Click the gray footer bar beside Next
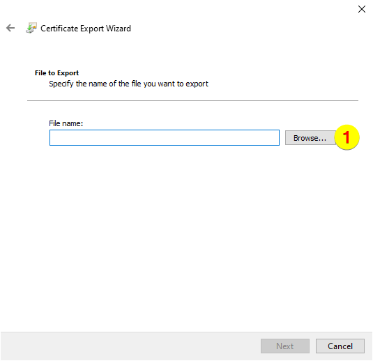Image resolution: width=373 pixels, height=361 pixels. [x=130, y=346]
